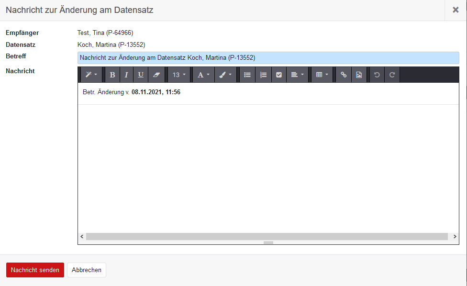Insert a numbered ordered list
This screenshot has height=286, width=467.
point(263,75)
